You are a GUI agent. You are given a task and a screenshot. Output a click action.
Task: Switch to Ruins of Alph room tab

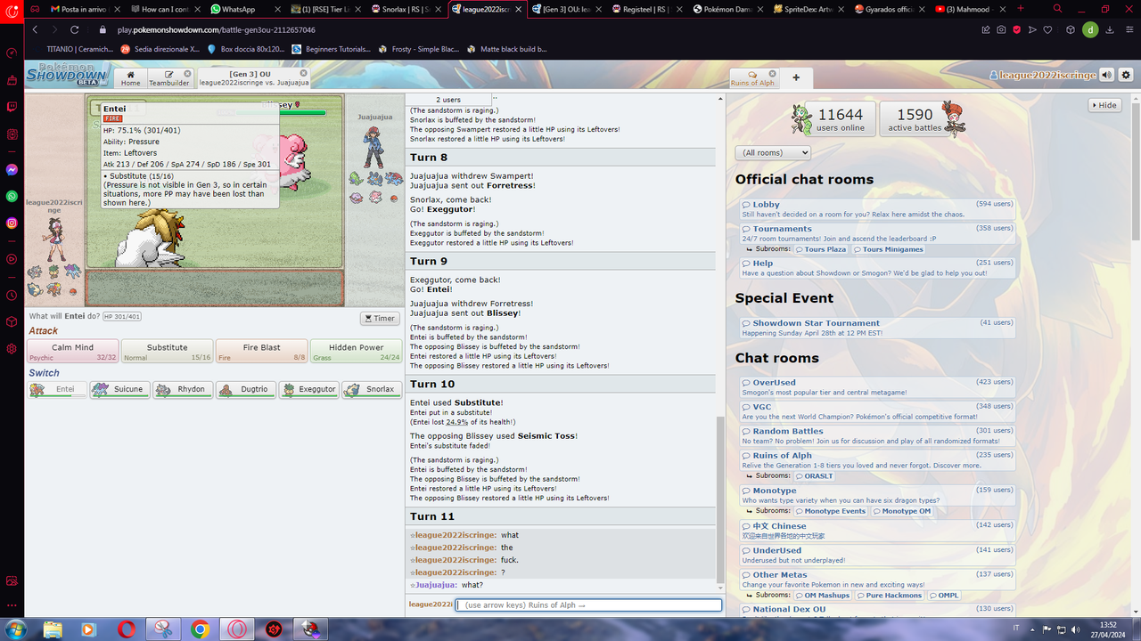(x=753, y=78)
